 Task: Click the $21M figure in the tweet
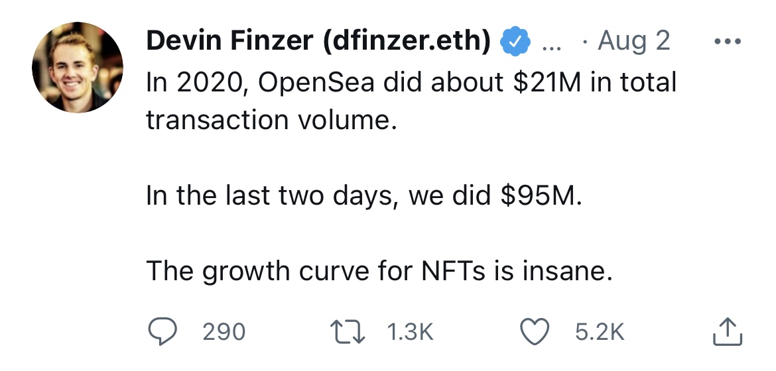pos(547,82)
